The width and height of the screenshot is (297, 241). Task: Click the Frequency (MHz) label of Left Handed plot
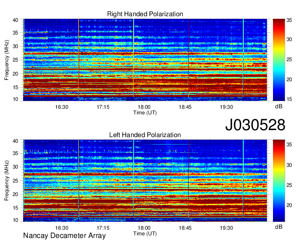click(x=7, y=181)
